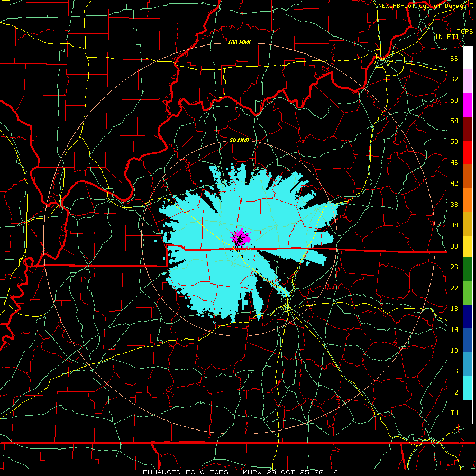This screenshot has height=476, width=476.
Task: Pick the medium blue legend swatch
Action: [467, 340]
